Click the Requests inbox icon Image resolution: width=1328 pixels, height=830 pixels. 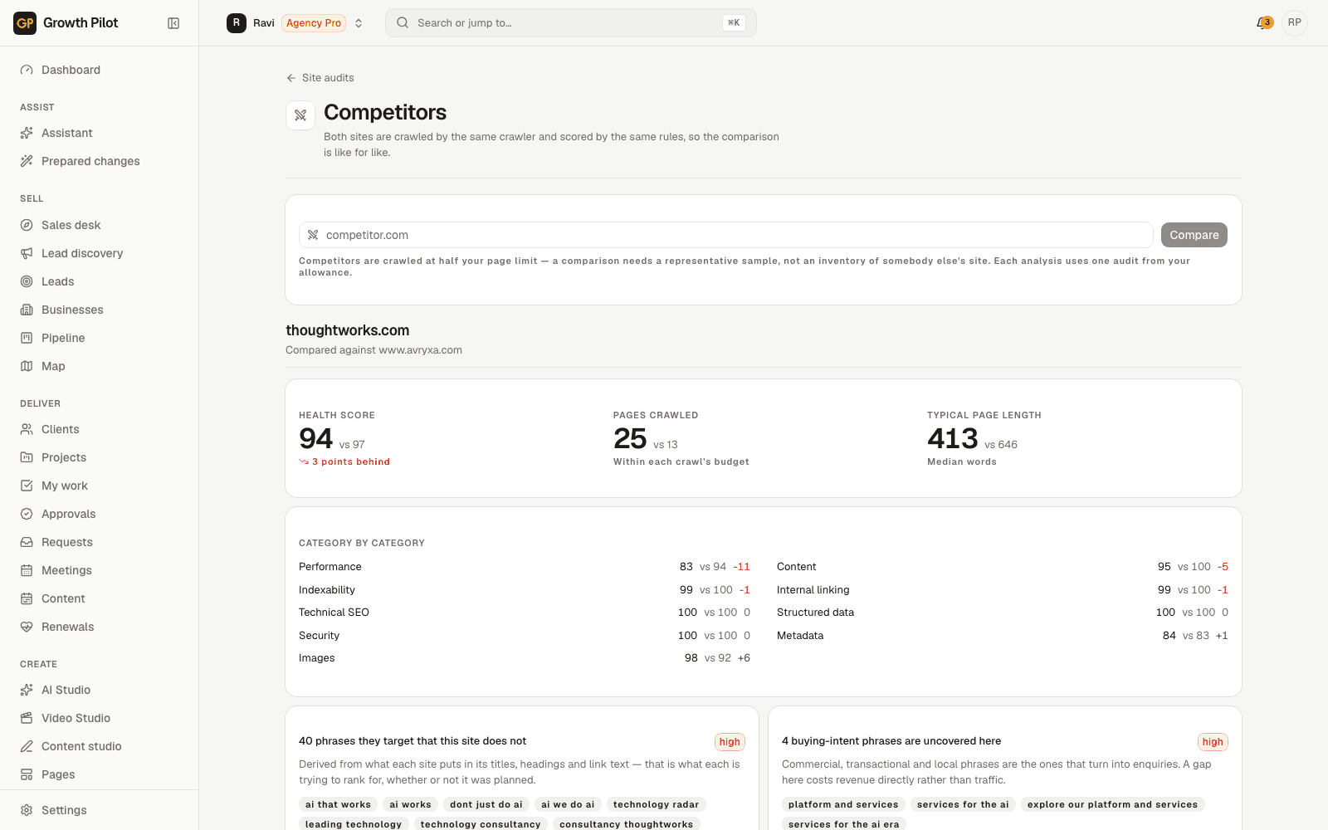(x=27, y=542)
